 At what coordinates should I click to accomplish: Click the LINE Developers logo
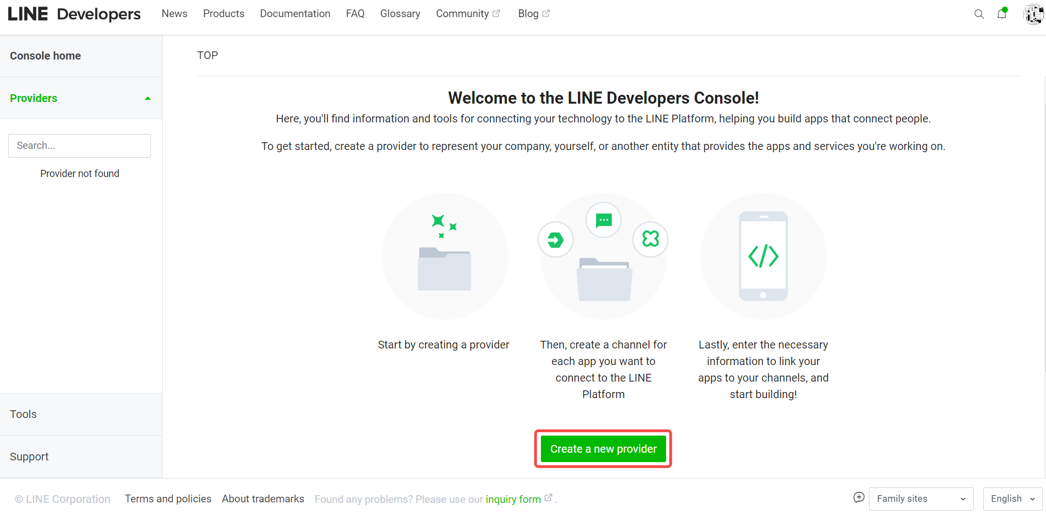click(x=74, y=14)
